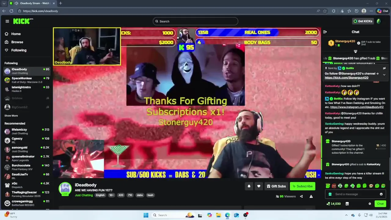Select the 420 tag

(121, 195)
